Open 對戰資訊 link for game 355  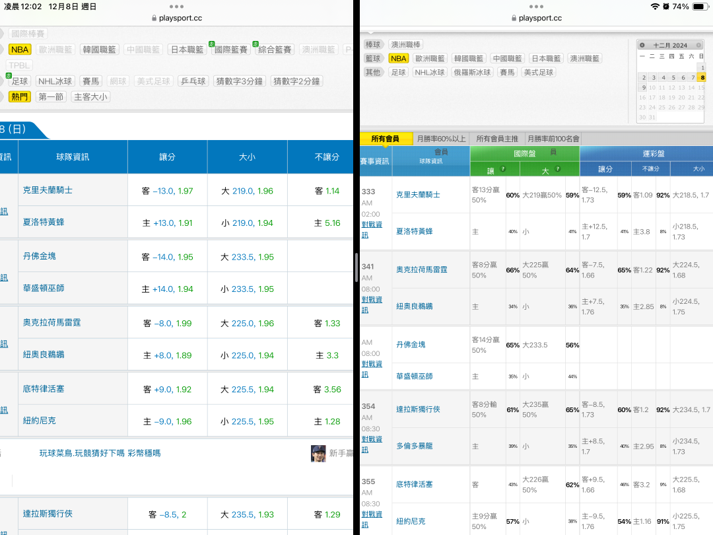pos(372,520)
